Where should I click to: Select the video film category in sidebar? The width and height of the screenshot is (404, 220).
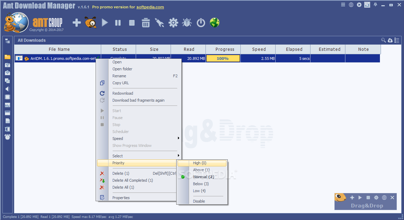(x=7, y=97)
